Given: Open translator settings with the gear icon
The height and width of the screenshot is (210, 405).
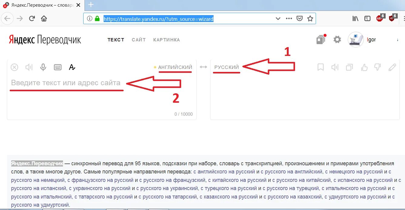Looking at the screenshot, I should 337,40.
